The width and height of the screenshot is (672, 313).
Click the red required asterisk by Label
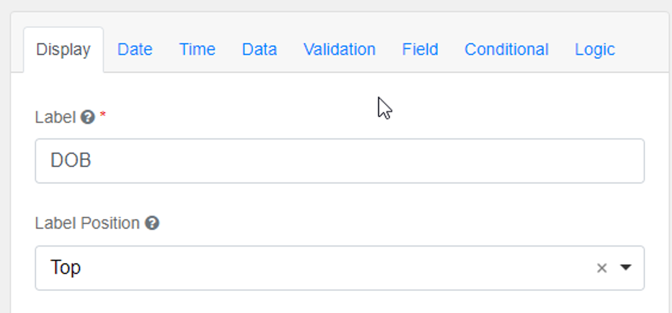pyautogui.click(x=103, y=116)
